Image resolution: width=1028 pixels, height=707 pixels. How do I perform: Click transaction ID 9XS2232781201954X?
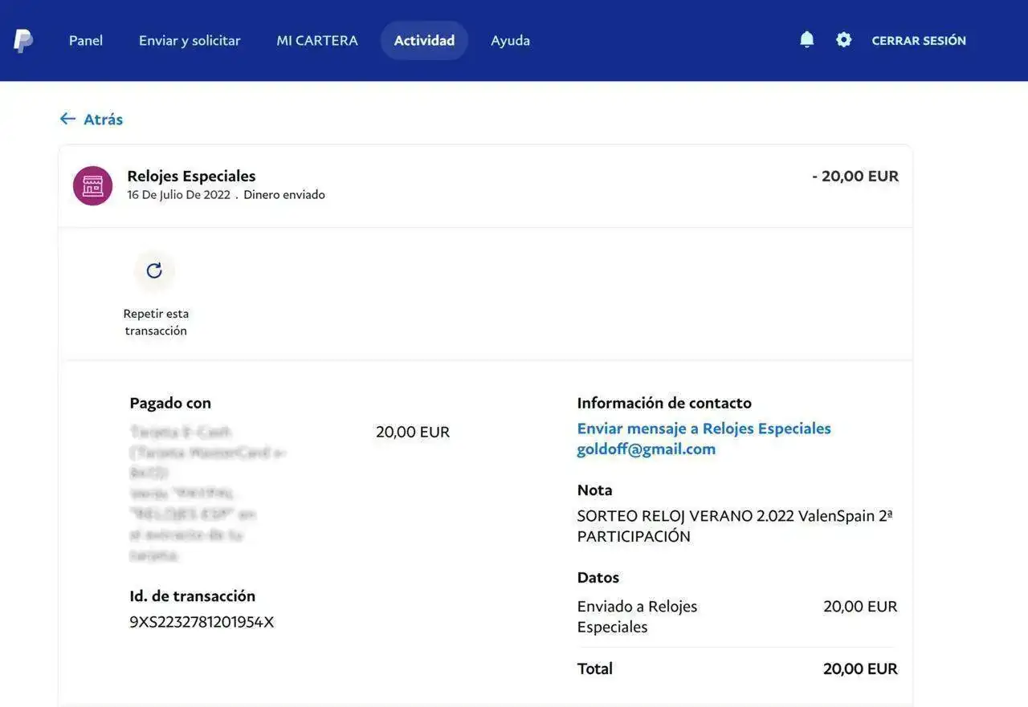(202, 622)
